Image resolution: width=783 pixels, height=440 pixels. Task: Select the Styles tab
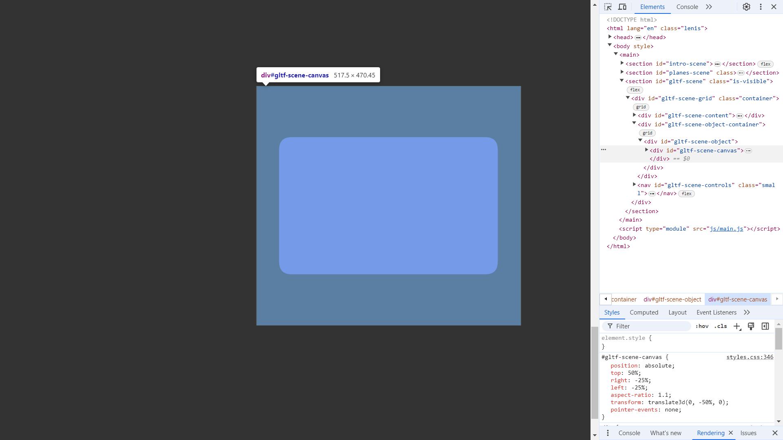[x=612, y=312]
